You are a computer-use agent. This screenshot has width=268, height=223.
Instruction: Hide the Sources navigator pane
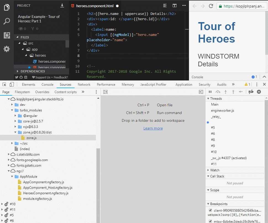(106, 92)
